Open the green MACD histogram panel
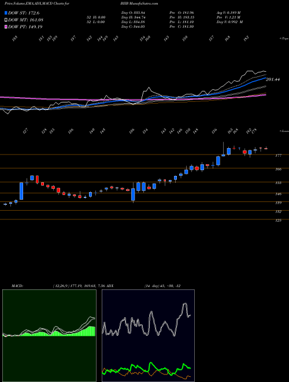Image resolution: width=289 pixels, height=382 pixels. [x=49, y=336]
